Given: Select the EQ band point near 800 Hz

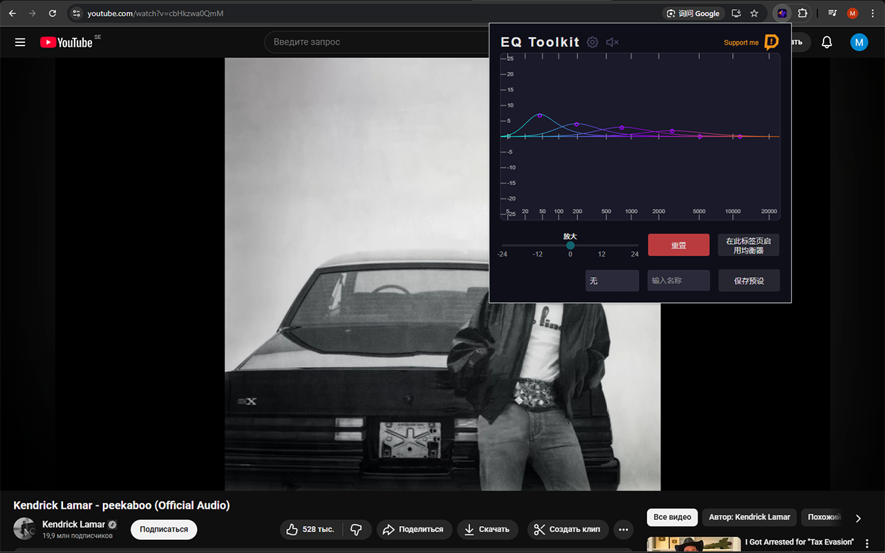Looking at the screenshot, I should coord(622,128).
